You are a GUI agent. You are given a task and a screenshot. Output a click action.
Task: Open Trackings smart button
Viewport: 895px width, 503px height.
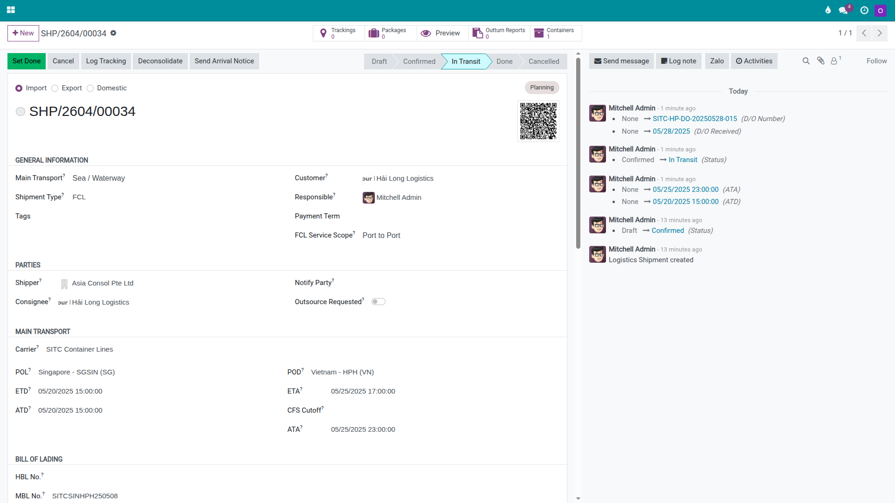[x=339, y=33]
